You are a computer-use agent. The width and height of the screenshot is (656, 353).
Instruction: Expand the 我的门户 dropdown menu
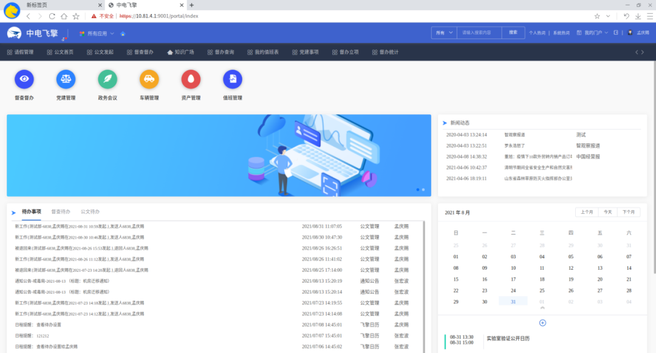[592, 33]
